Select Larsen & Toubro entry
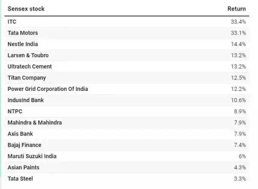The height and width of the screenshot is (189, 258). point(28,55)
